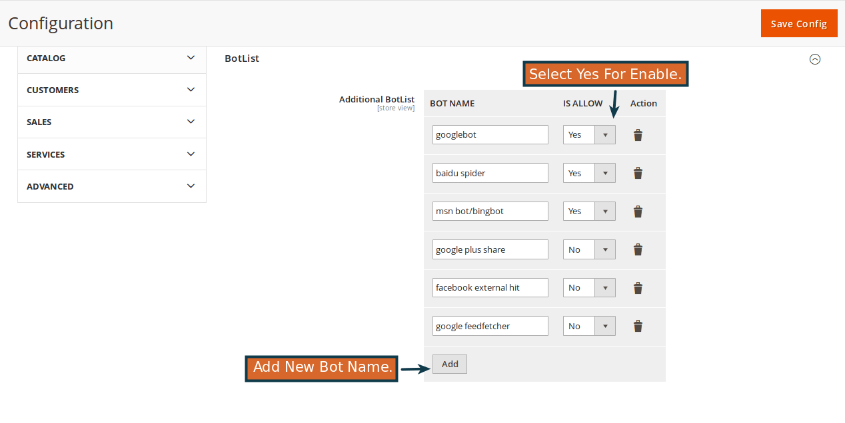845x423 pixels.
Task: Click the [store view] scope label
Action: pos(396,108)
